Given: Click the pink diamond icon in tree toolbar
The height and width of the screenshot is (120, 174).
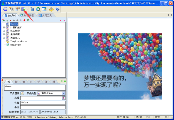Looking at the screenshot, I should pyautogui.click(x=60, y=20).
